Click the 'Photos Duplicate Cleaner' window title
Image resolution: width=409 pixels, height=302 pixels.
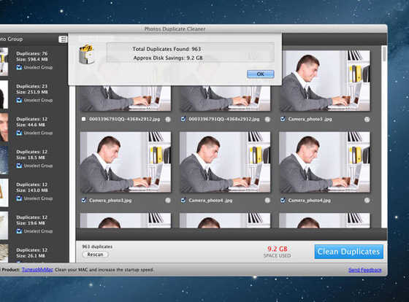pyautogui.click(x=175, y=29)
